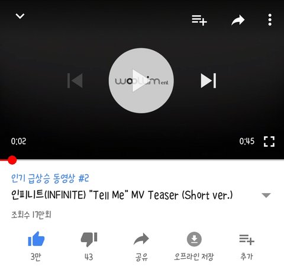
Task: Tap the 오프라인 저장 download icon
Action: [x=194, y=239]
